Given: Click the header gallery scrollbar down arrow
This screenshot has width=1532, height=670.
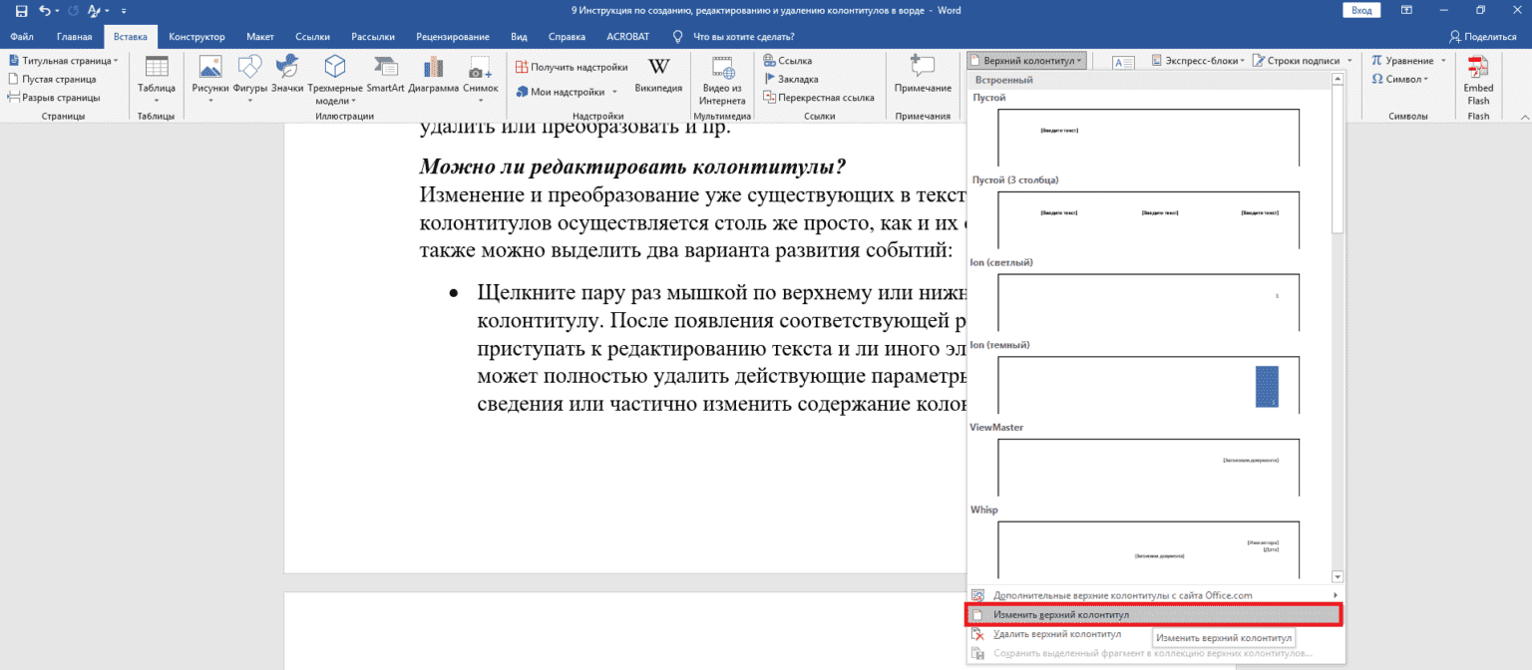Looking at the screenshot, I should (x=1338, y=576).
